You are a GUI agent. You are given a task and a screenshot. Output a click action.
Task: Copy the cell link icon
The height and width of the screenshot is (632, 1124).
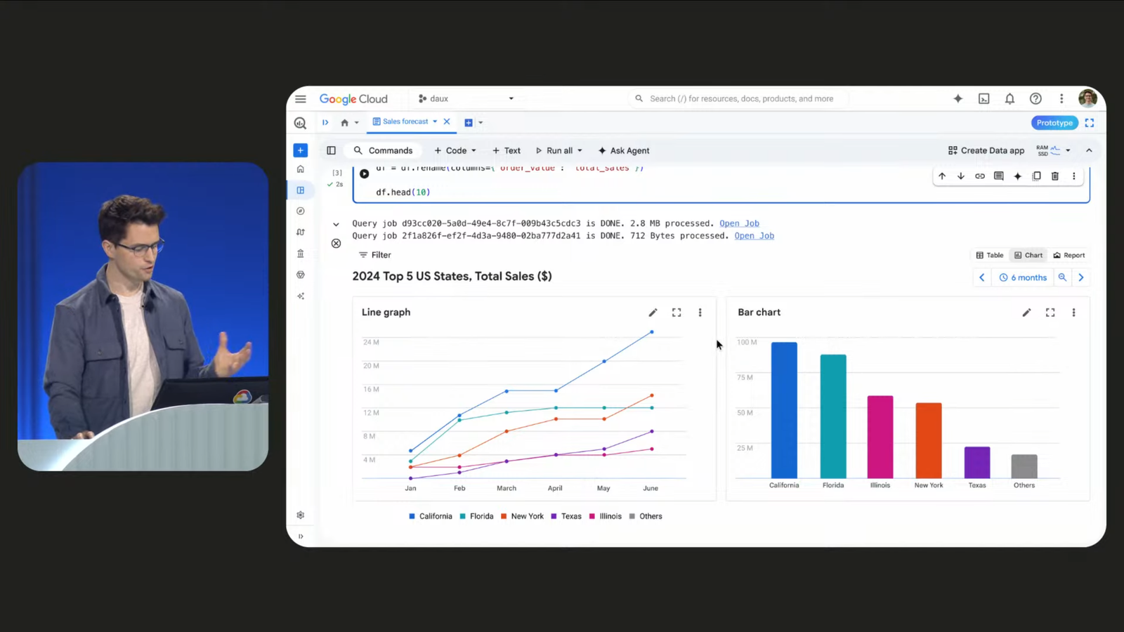click(979, 176)
